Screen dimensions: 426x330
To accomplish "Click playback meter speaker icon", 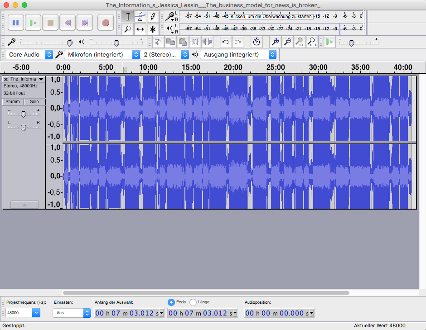I will 170,28.
